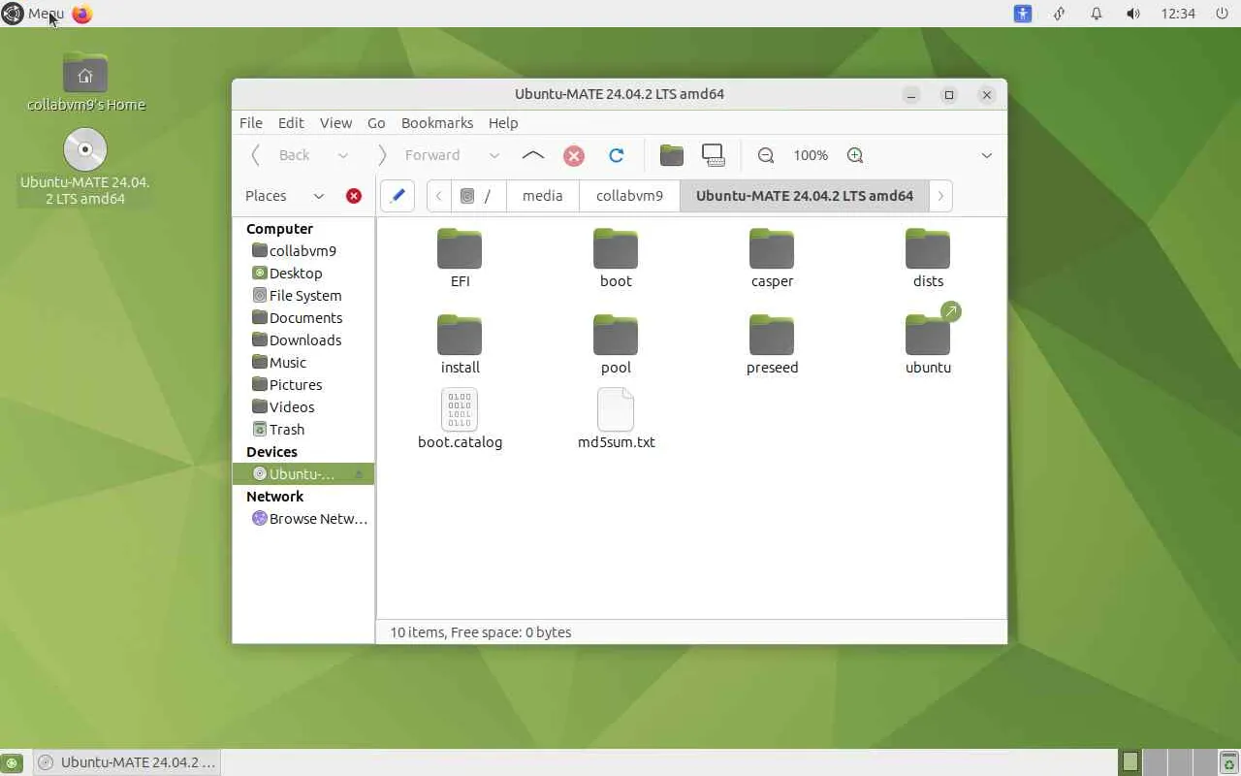Zoom out the folder view
The width and height of the screenshot is (1241, 776).
point(766,155)
